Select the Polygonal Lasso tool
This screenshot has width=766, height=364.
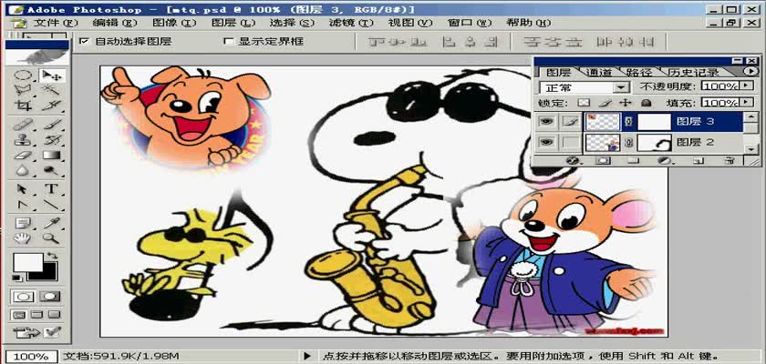pos(23,90)
